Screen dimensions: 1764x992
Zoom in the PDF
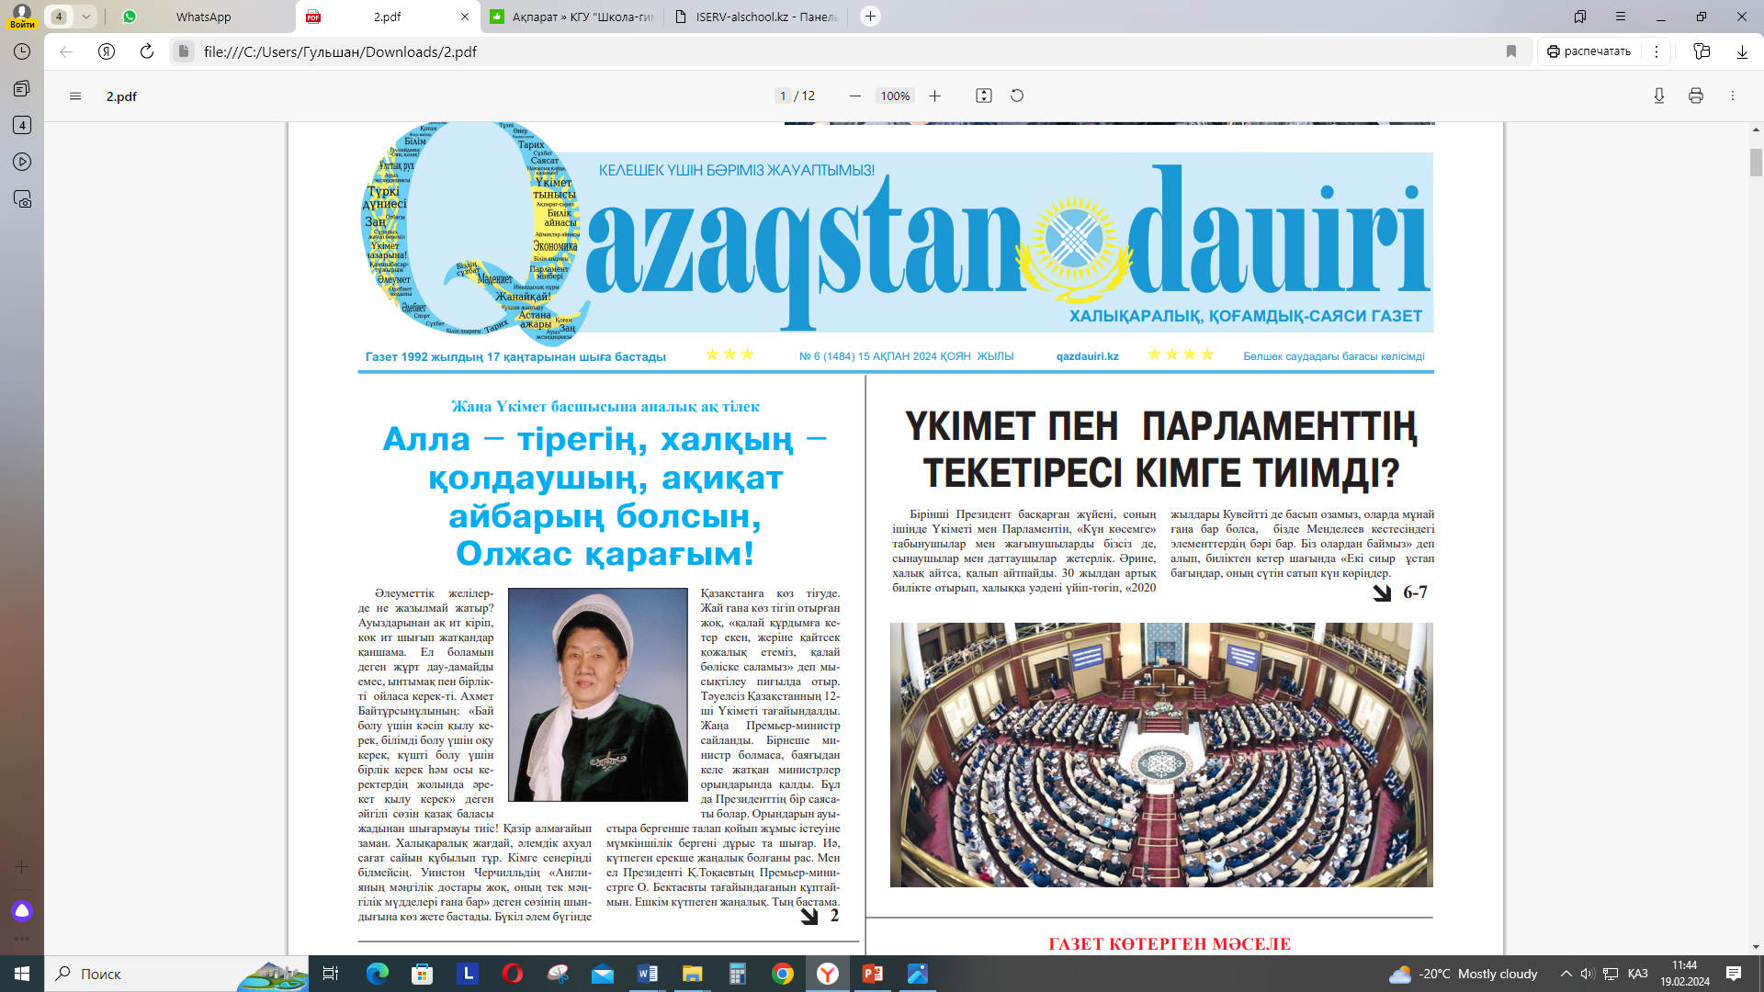[x=934, y=96]
